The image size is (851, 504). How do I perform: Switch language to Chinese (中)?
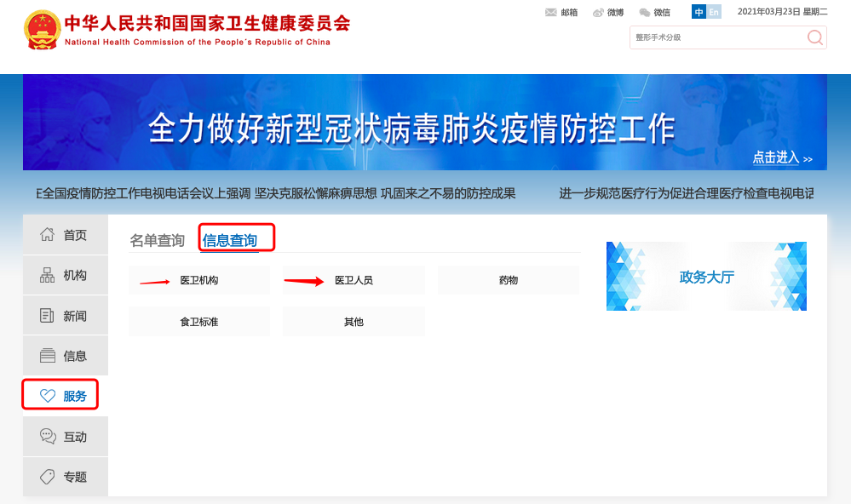699,12
